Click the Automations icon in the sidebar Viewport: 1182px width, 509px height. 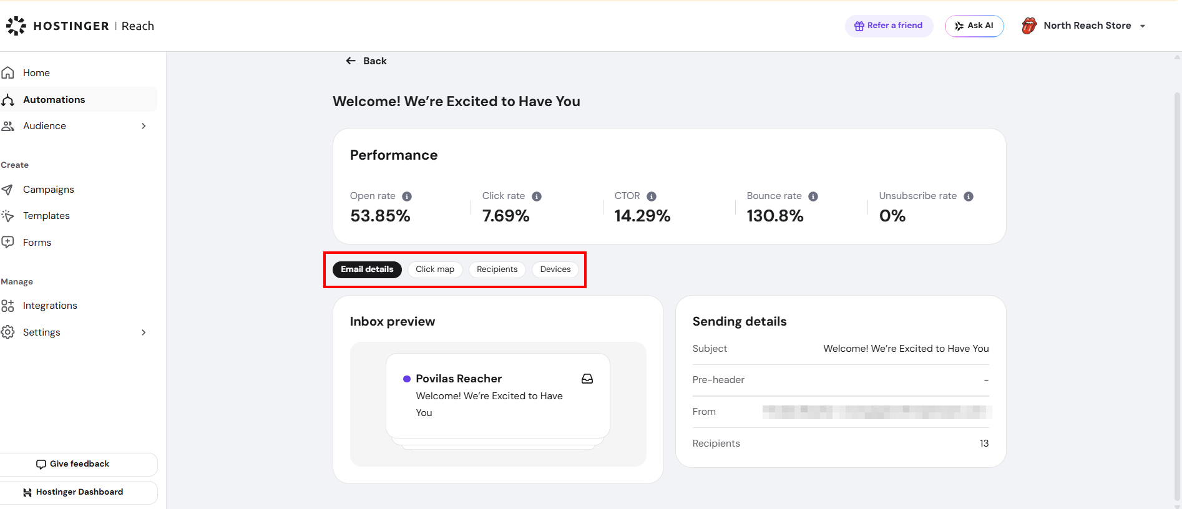tap(7, 100)
